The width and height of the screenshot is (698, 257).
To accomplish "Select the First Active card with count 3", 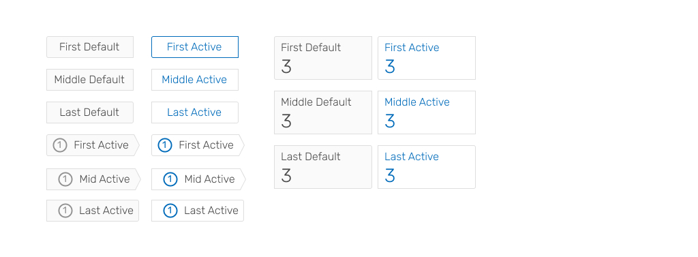I will pos(427,59).
